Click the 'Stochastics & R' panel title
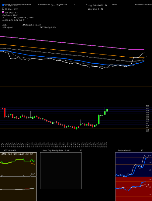The width and height of the screenshot is (152, 201). [124, 150]
